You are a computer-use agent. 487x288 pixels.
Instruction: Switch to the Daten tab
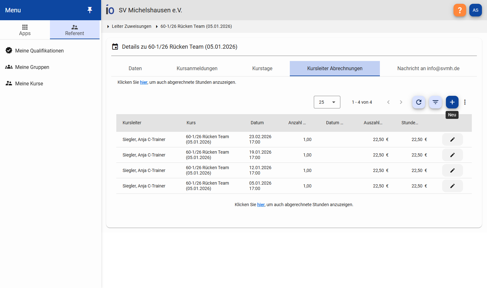tap(135, 69)
